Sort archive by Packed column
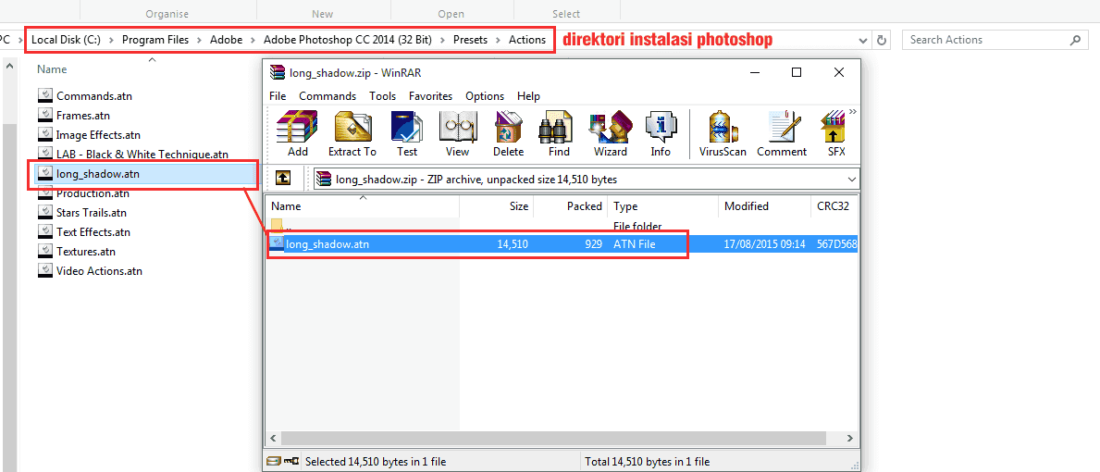Screen dimensions: 1100x472 click(x=570, y=206)
